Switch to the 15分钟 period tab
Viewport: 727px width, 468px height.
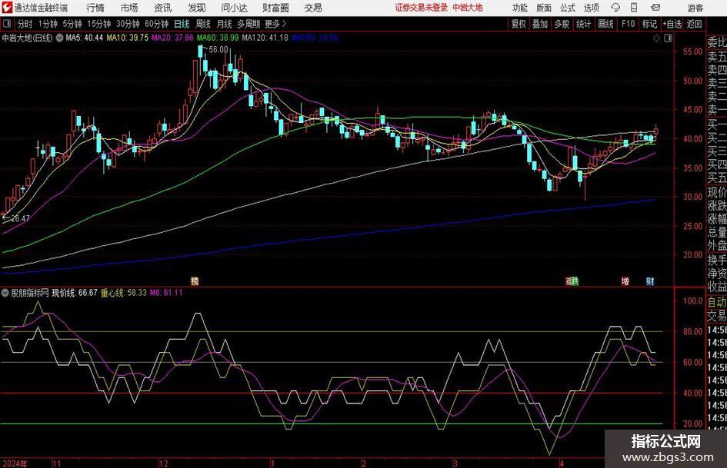[x=99, y=24]
